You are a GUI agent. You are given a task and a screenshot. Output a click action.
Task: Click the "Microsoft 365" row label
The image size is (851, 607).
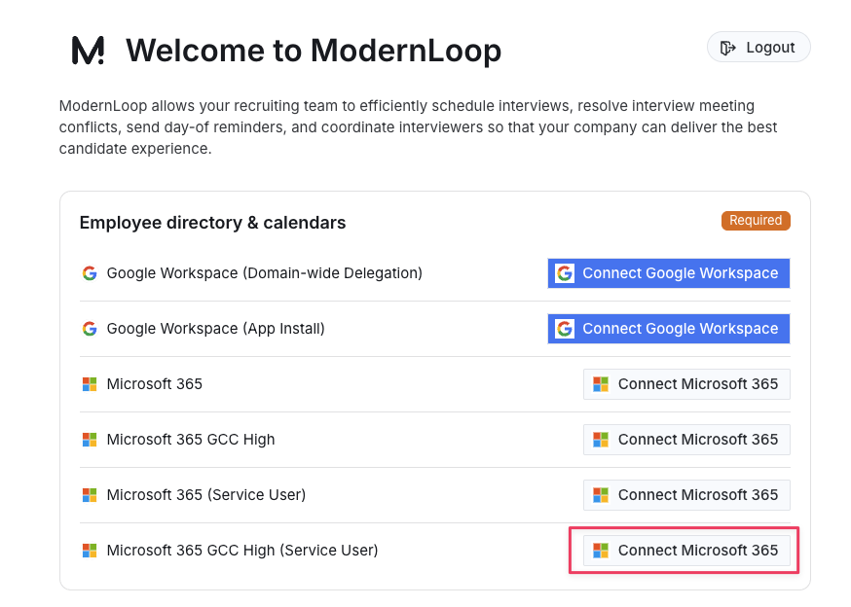pyautogui.click(x=155, y=384)
